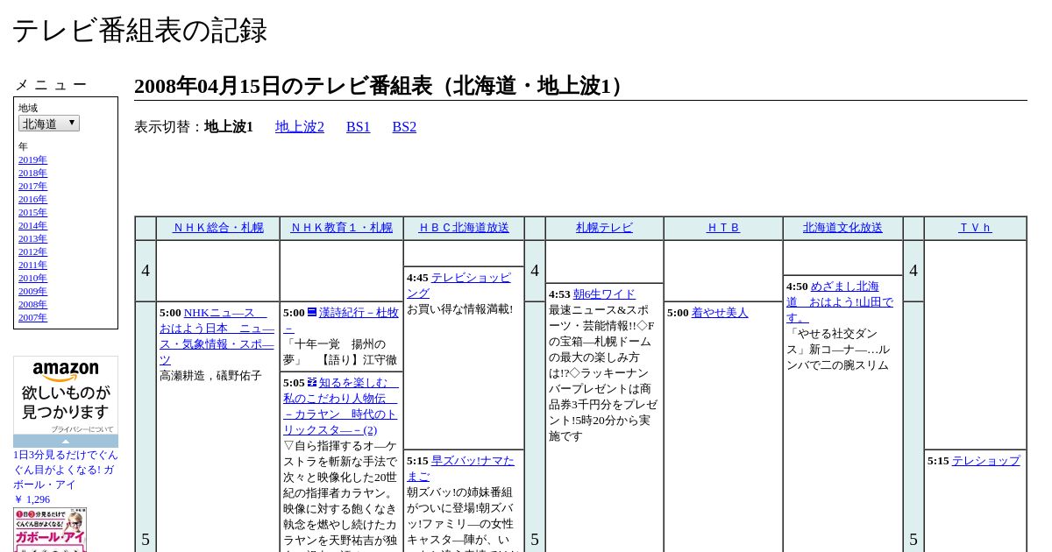Switch to BS2 listing
Image resolution: width=1052 pixels, height=552 pixels.
(404, 127)
